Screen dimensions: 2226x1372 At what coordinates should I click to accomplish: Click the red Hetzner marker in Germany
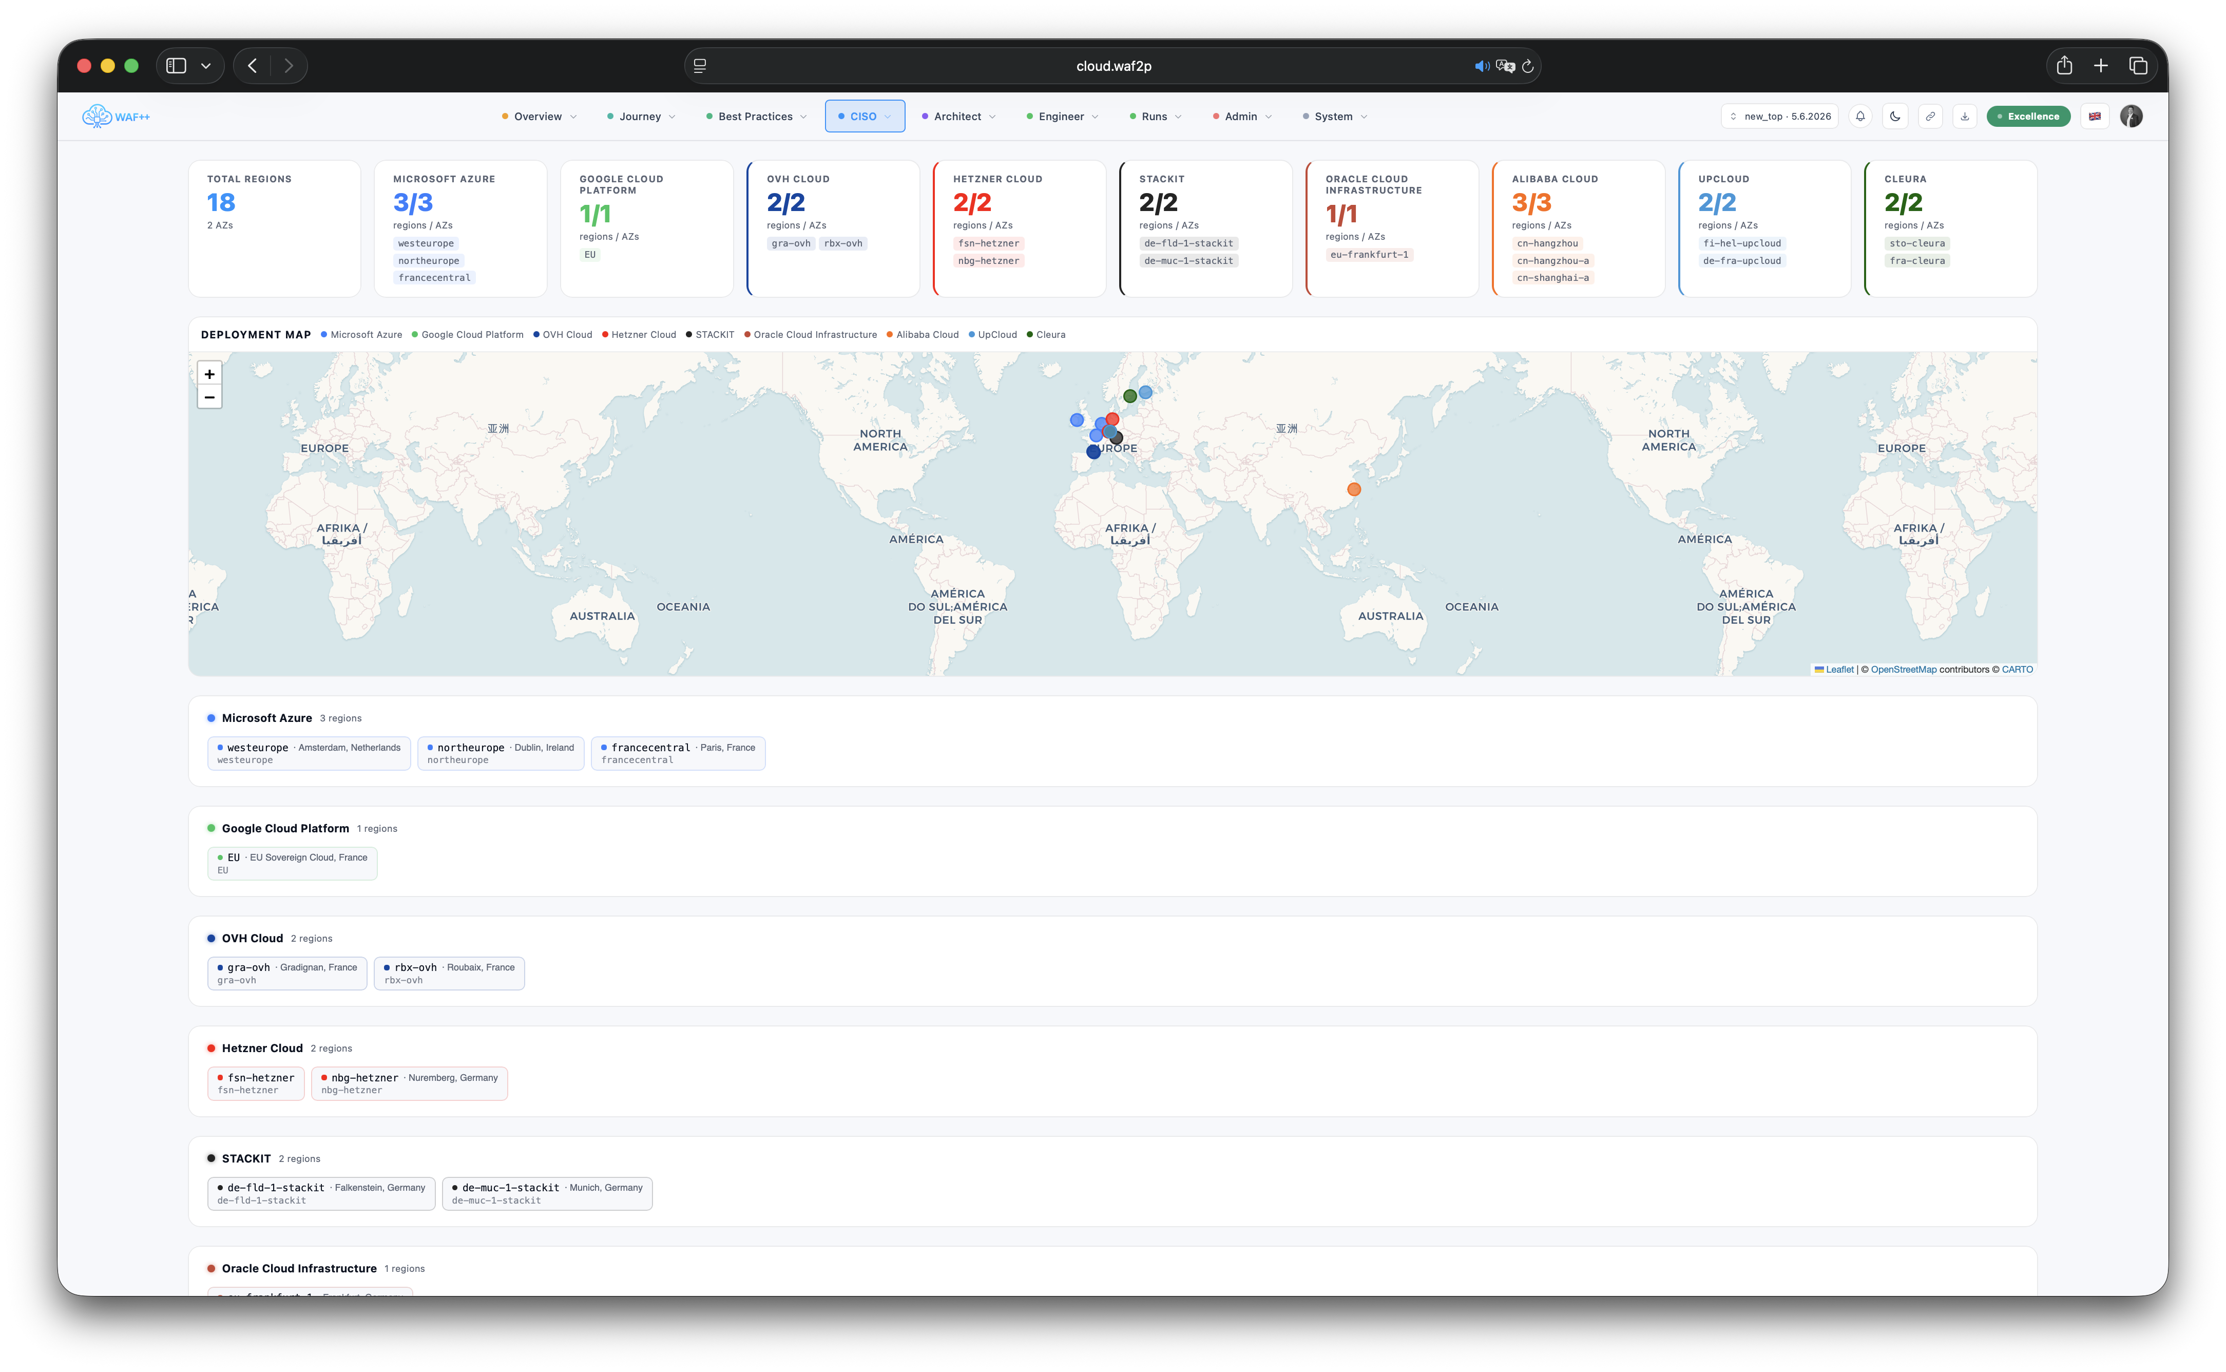pyautogui.click(x=1112, y=419)
